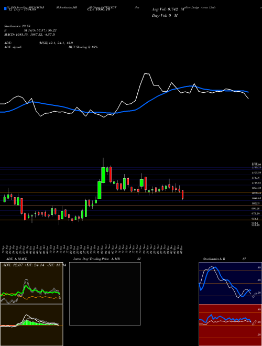The image size is (262, 346).
Task: Select the "CL: 1056.10" closing price text
Action: tap(99, 9)
